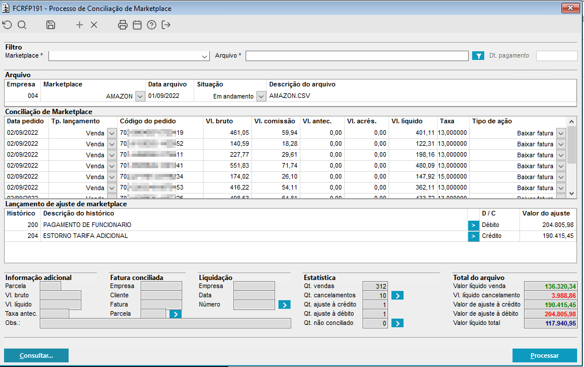
Task: Click the down arrow of grid scrollbar
Action: [571, 194]
